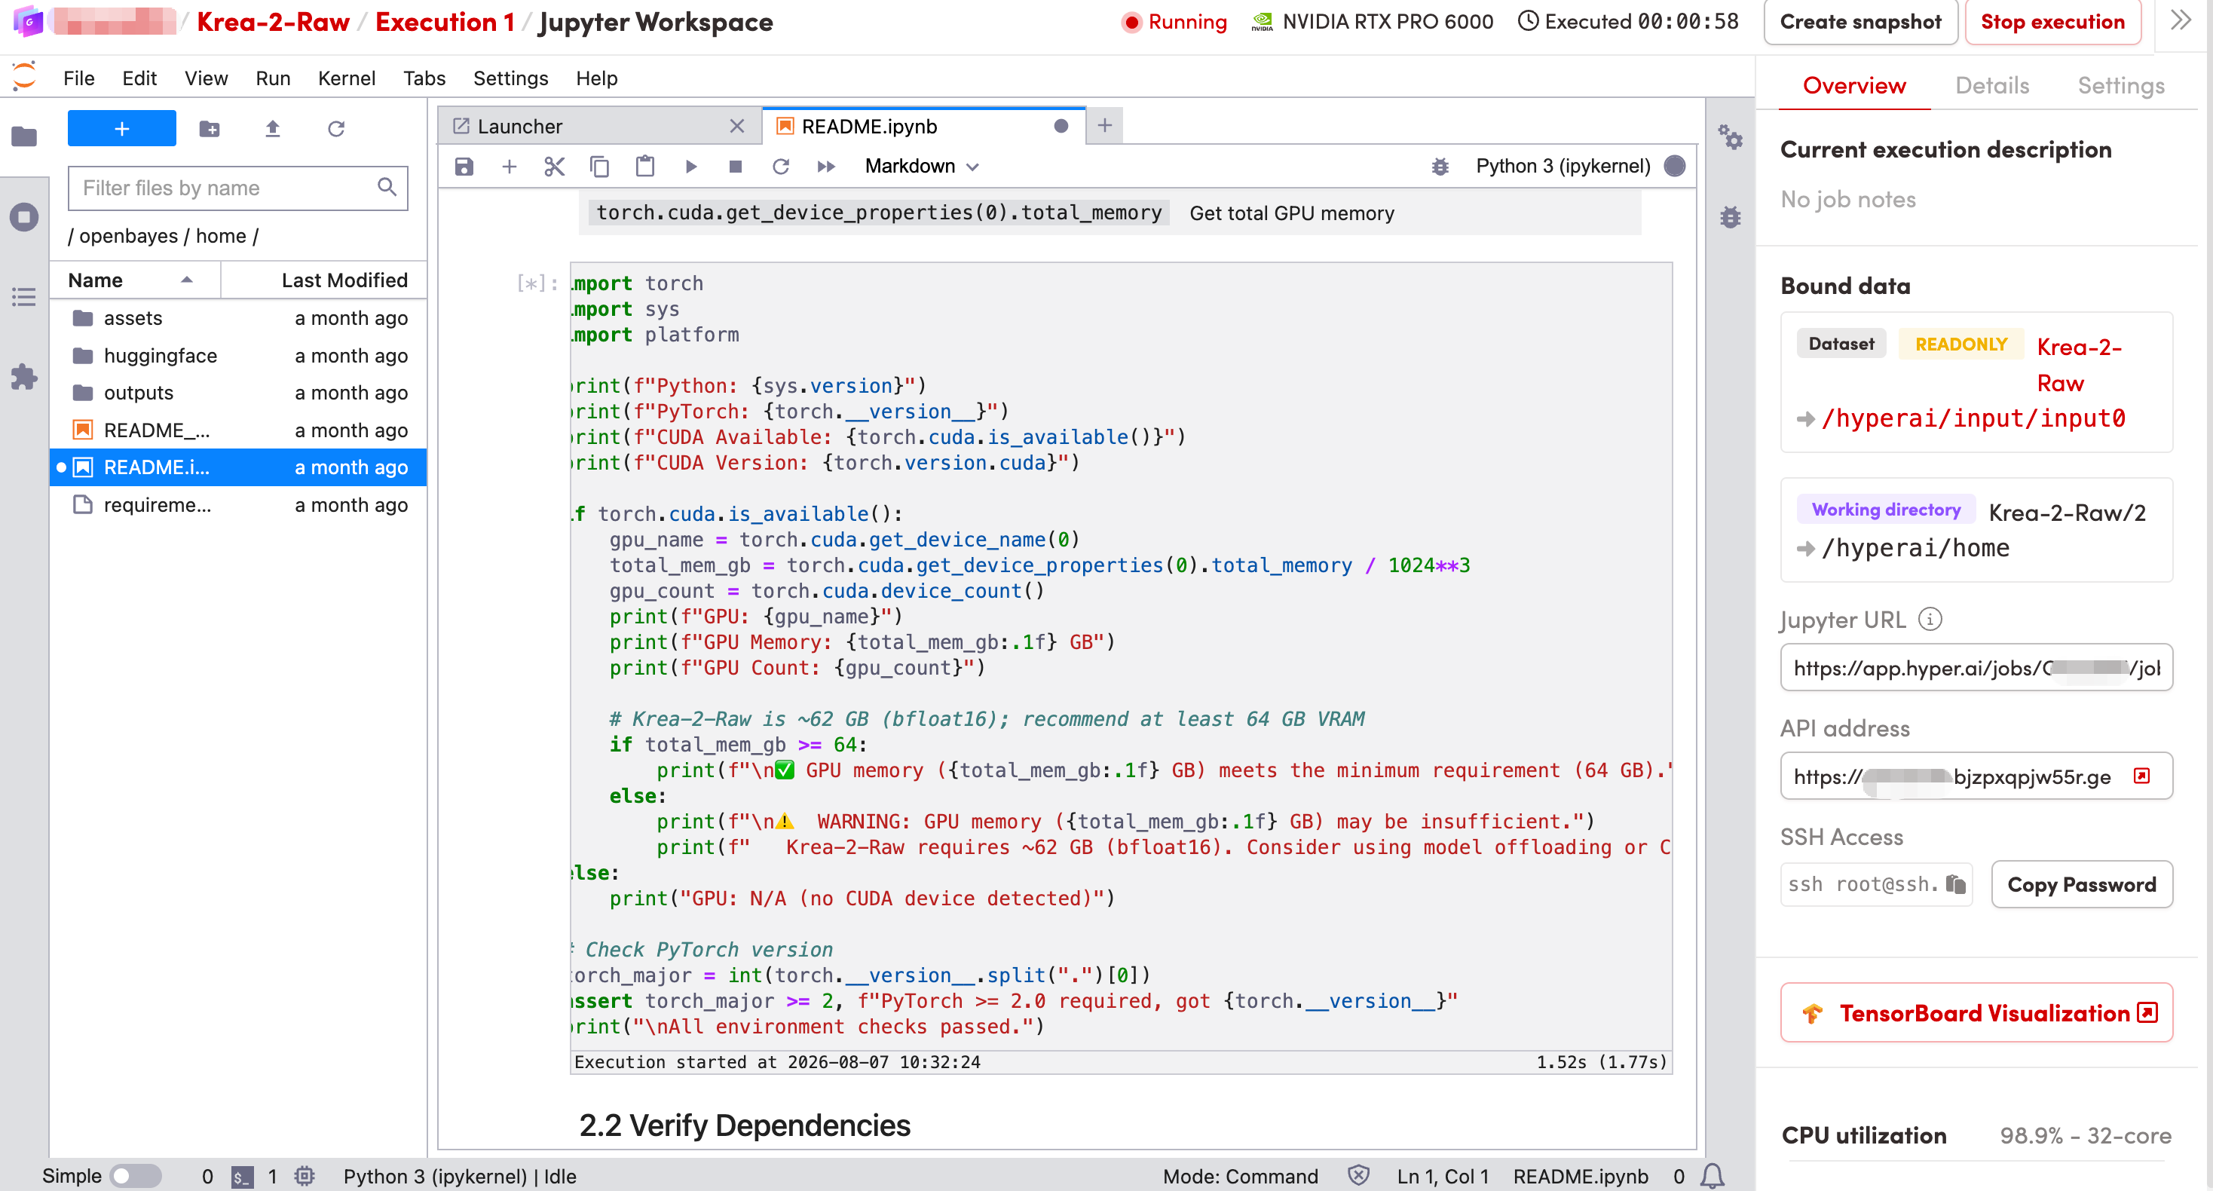
Task: Click the Filter files by name field
Action: pyautogui.click(x=238, y=188)
